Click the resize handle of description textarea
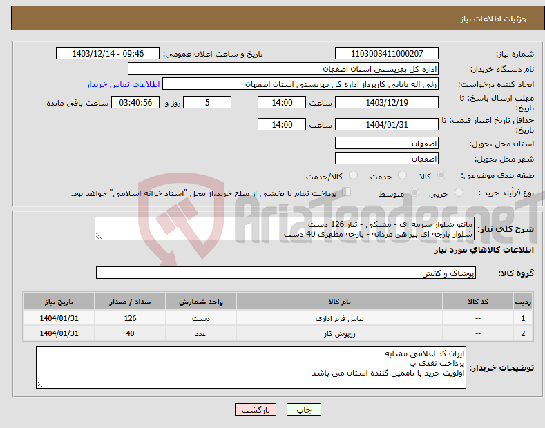 99,237
